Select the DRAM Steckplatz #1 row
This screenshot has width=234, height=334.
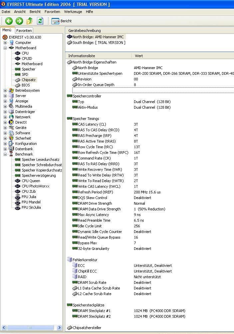point(150,311)
